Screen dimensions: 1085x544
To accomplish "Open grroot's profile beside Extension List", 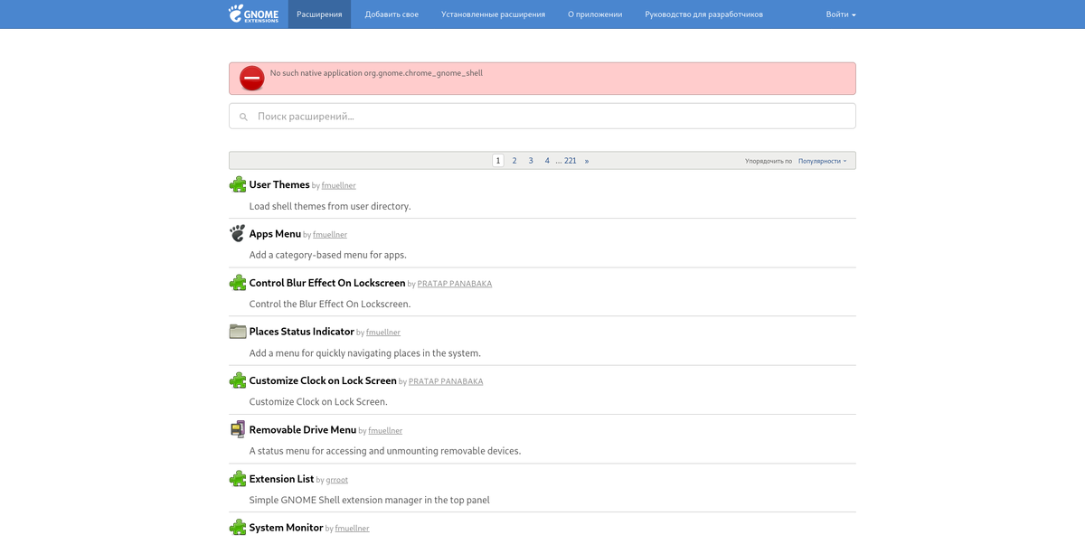I will point(337,480).
